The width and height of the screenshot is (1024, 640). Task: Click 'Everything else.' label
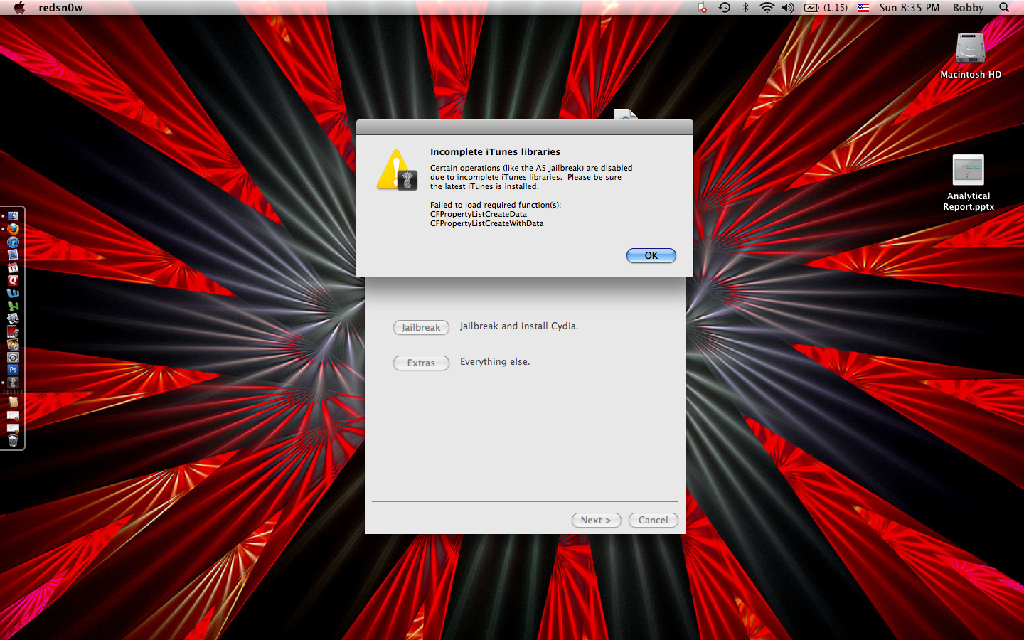point(495,361)
